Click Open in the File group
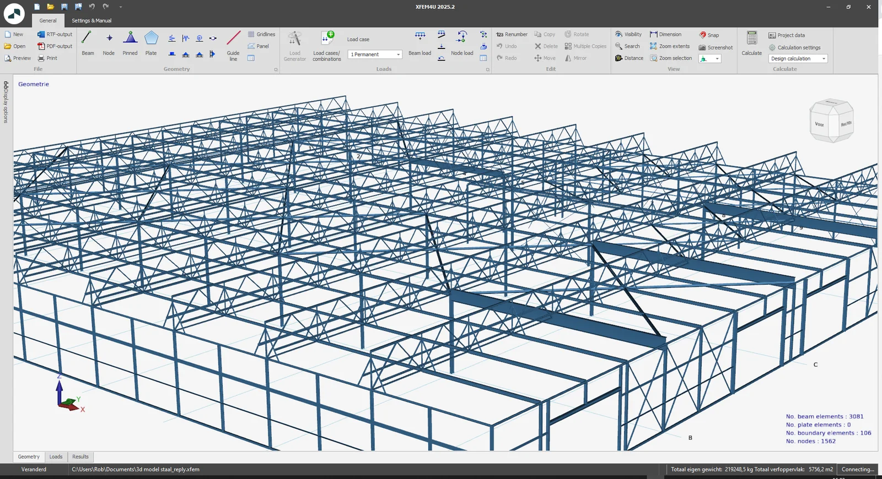The height and width of the screenshot is (479, 882). pyautogui.click(x=15, y=46)
